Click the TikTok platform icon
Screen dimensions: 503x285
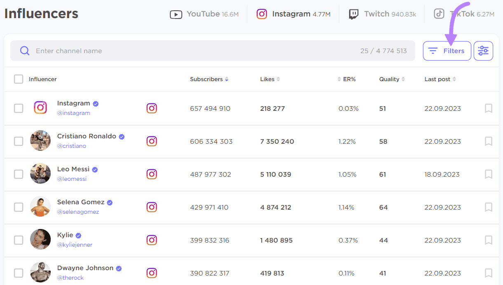pyautogui.click(x=439, y=14)
